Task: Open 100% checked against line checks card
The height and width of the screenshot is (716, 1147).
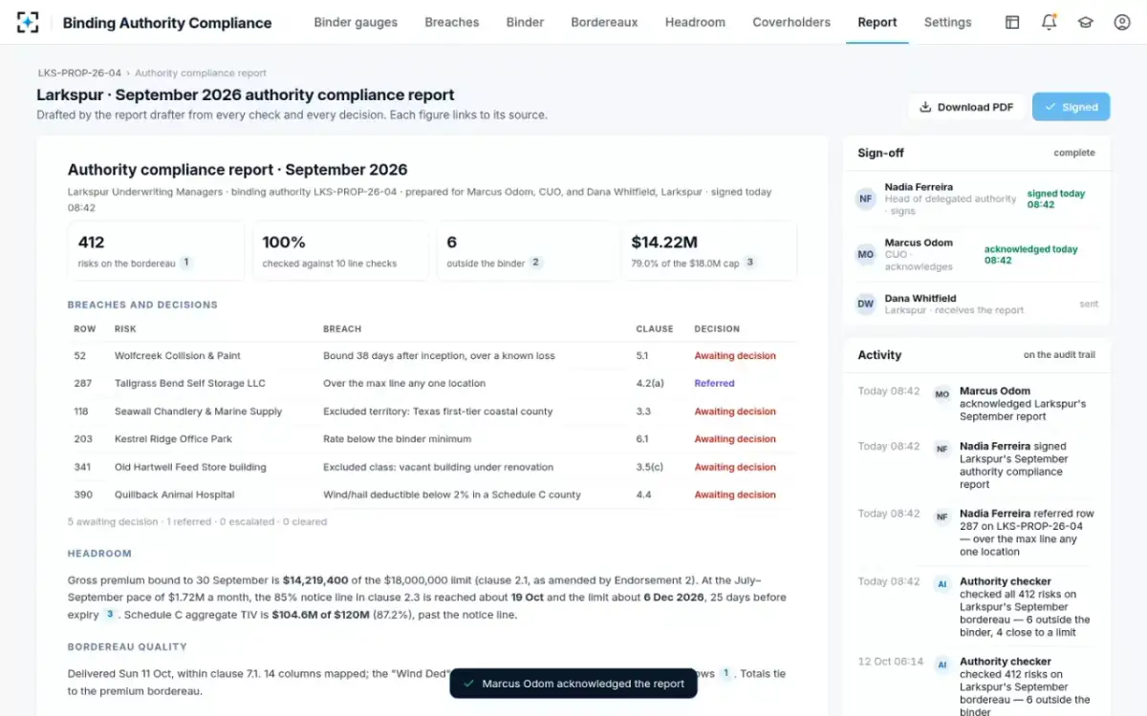Action: pyautogui.click(x=340, y=251)
